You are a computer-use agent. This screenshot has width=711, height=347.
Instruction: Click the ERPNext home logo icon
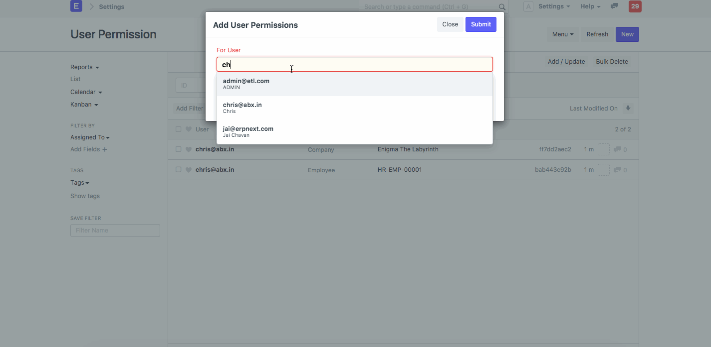[76, 6]
